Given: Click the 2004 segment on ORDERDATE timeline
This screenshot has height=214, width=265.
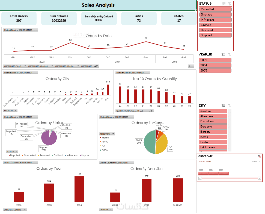Looking at the screenshot, I should 213,174.
